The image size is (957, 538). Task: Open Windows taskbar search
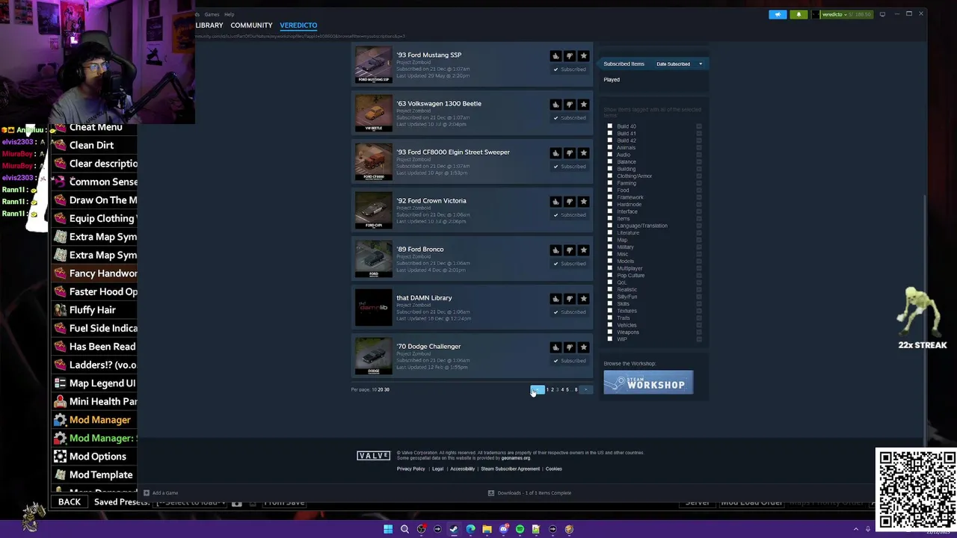[x=404, y=529]
